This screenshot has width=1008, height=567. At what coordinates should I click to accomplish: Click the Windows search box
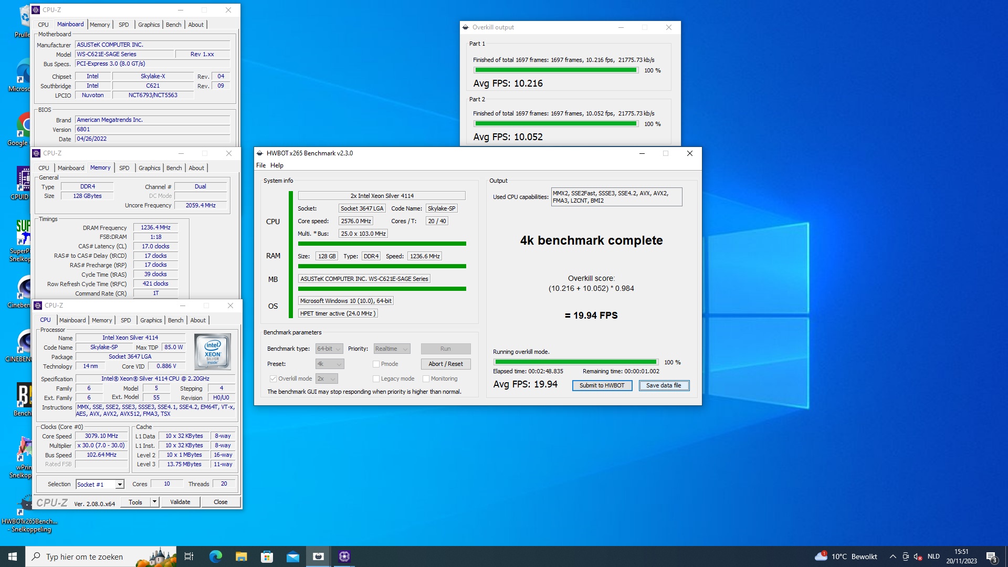[x=101, y=556]
